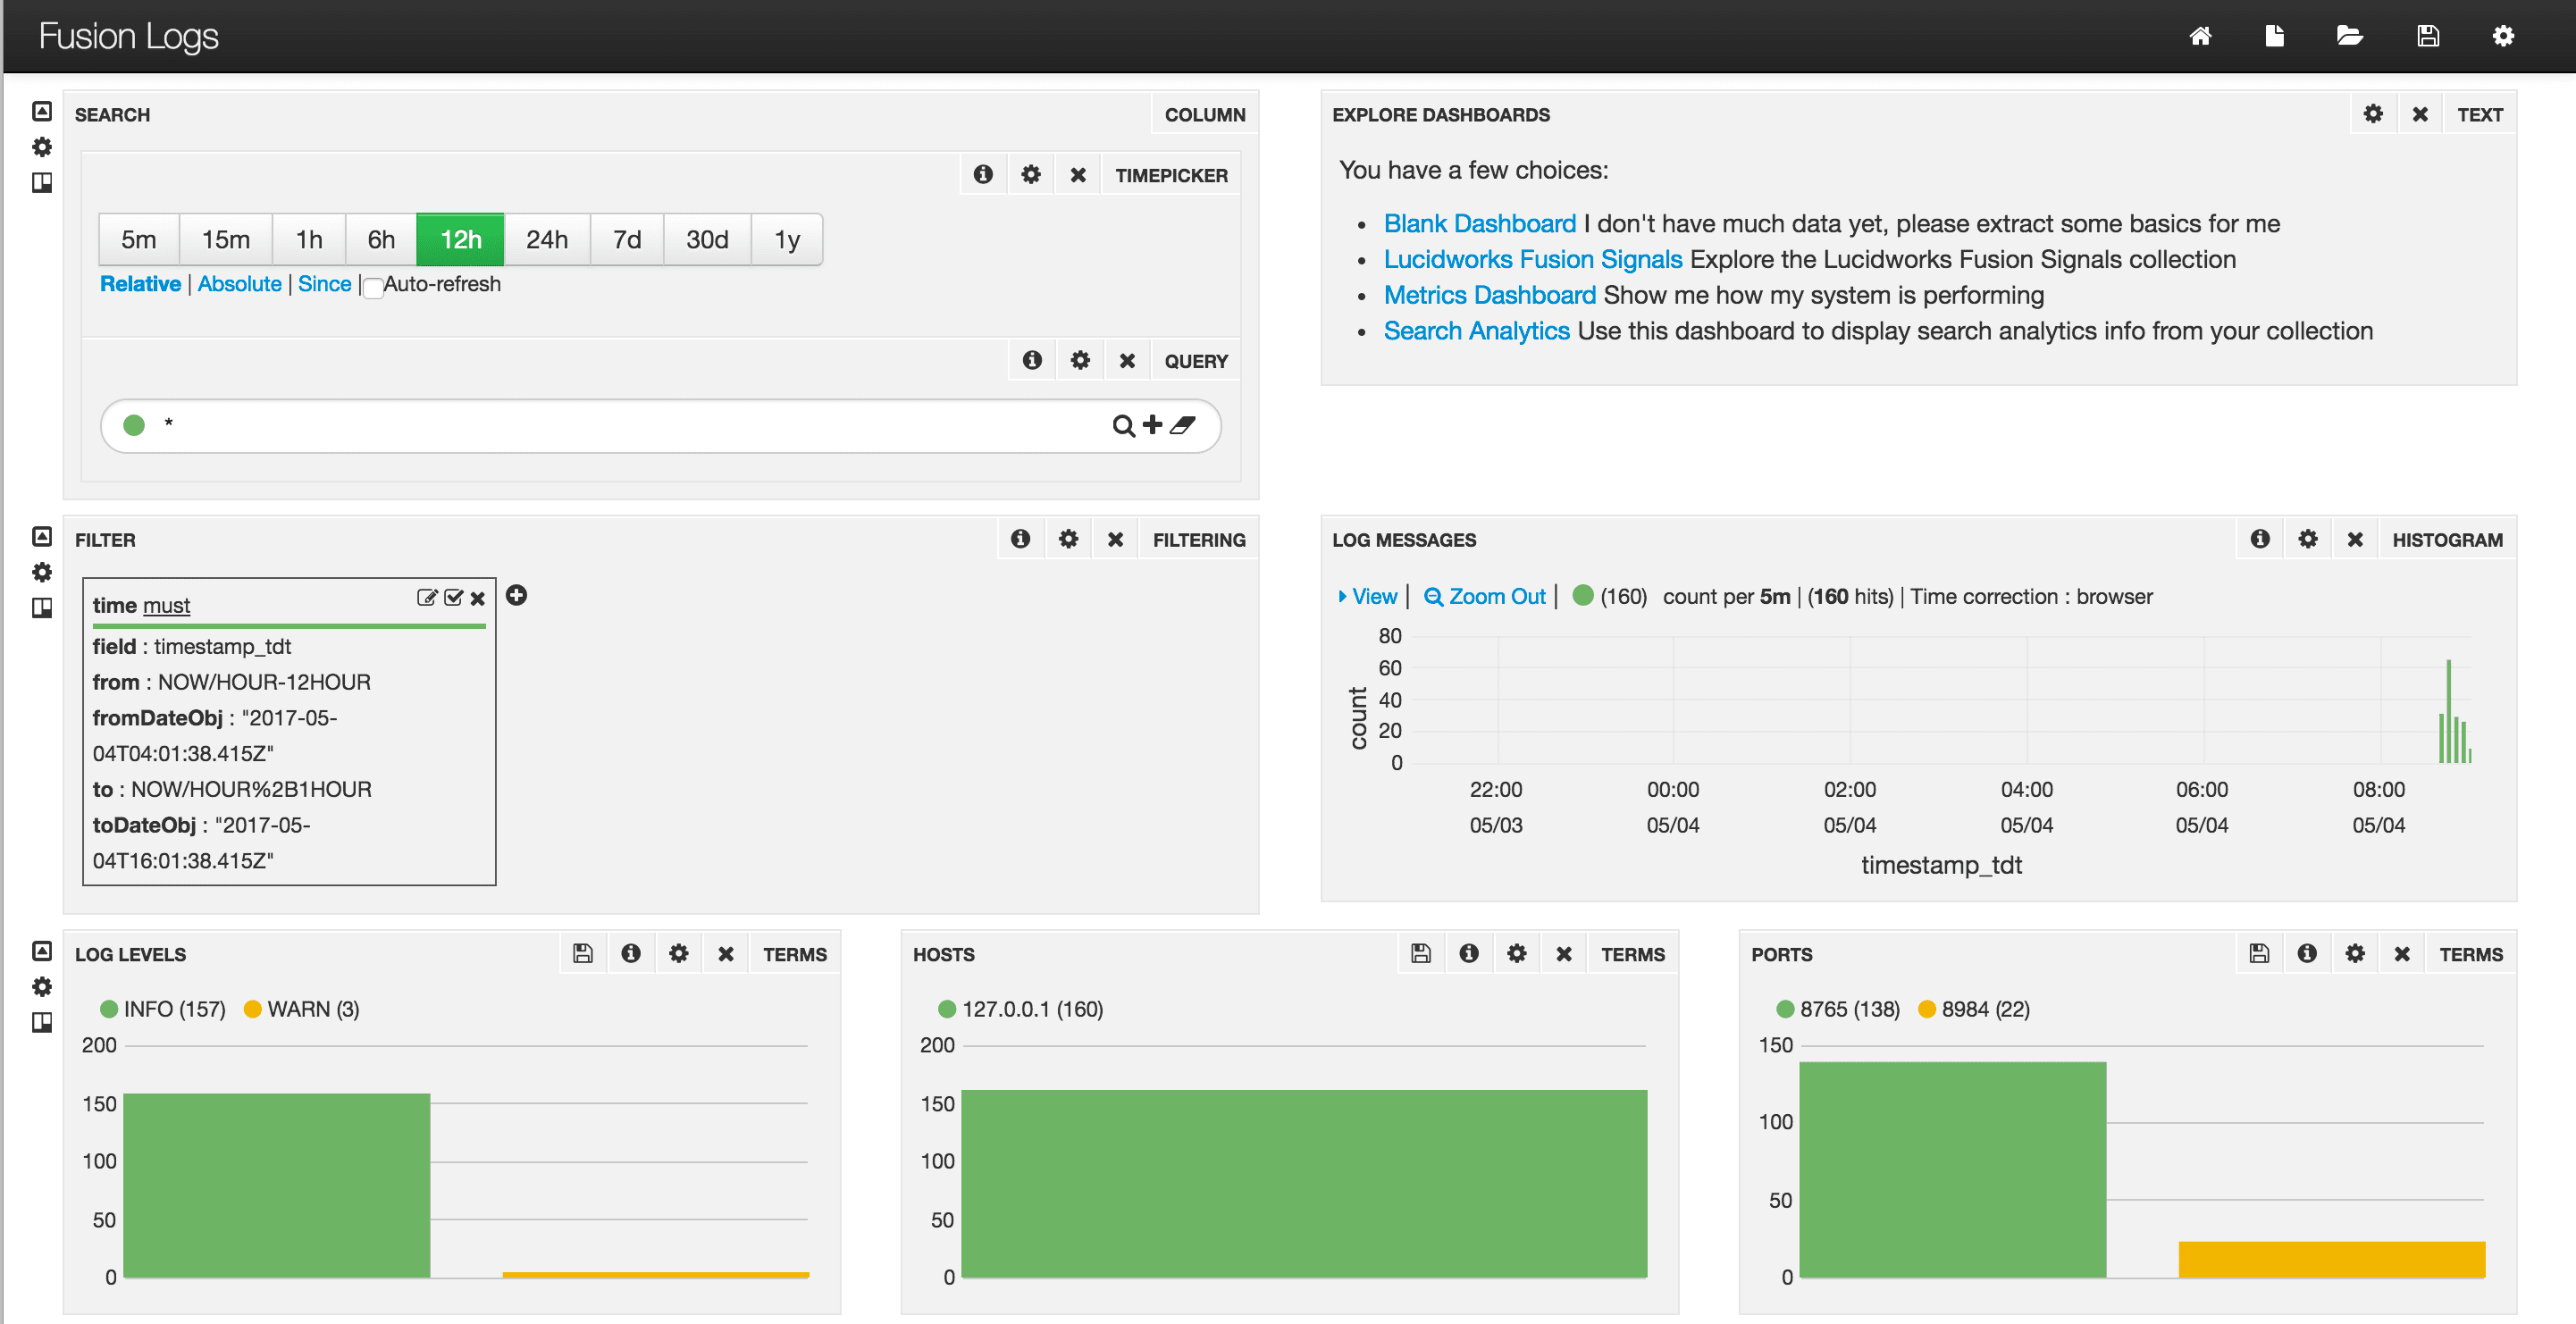The height and width of the screenshot is (1324, 2576).
Task: Open the Metrics Dashboard link
Action: pyautogui.click(x=1489, y=294)
